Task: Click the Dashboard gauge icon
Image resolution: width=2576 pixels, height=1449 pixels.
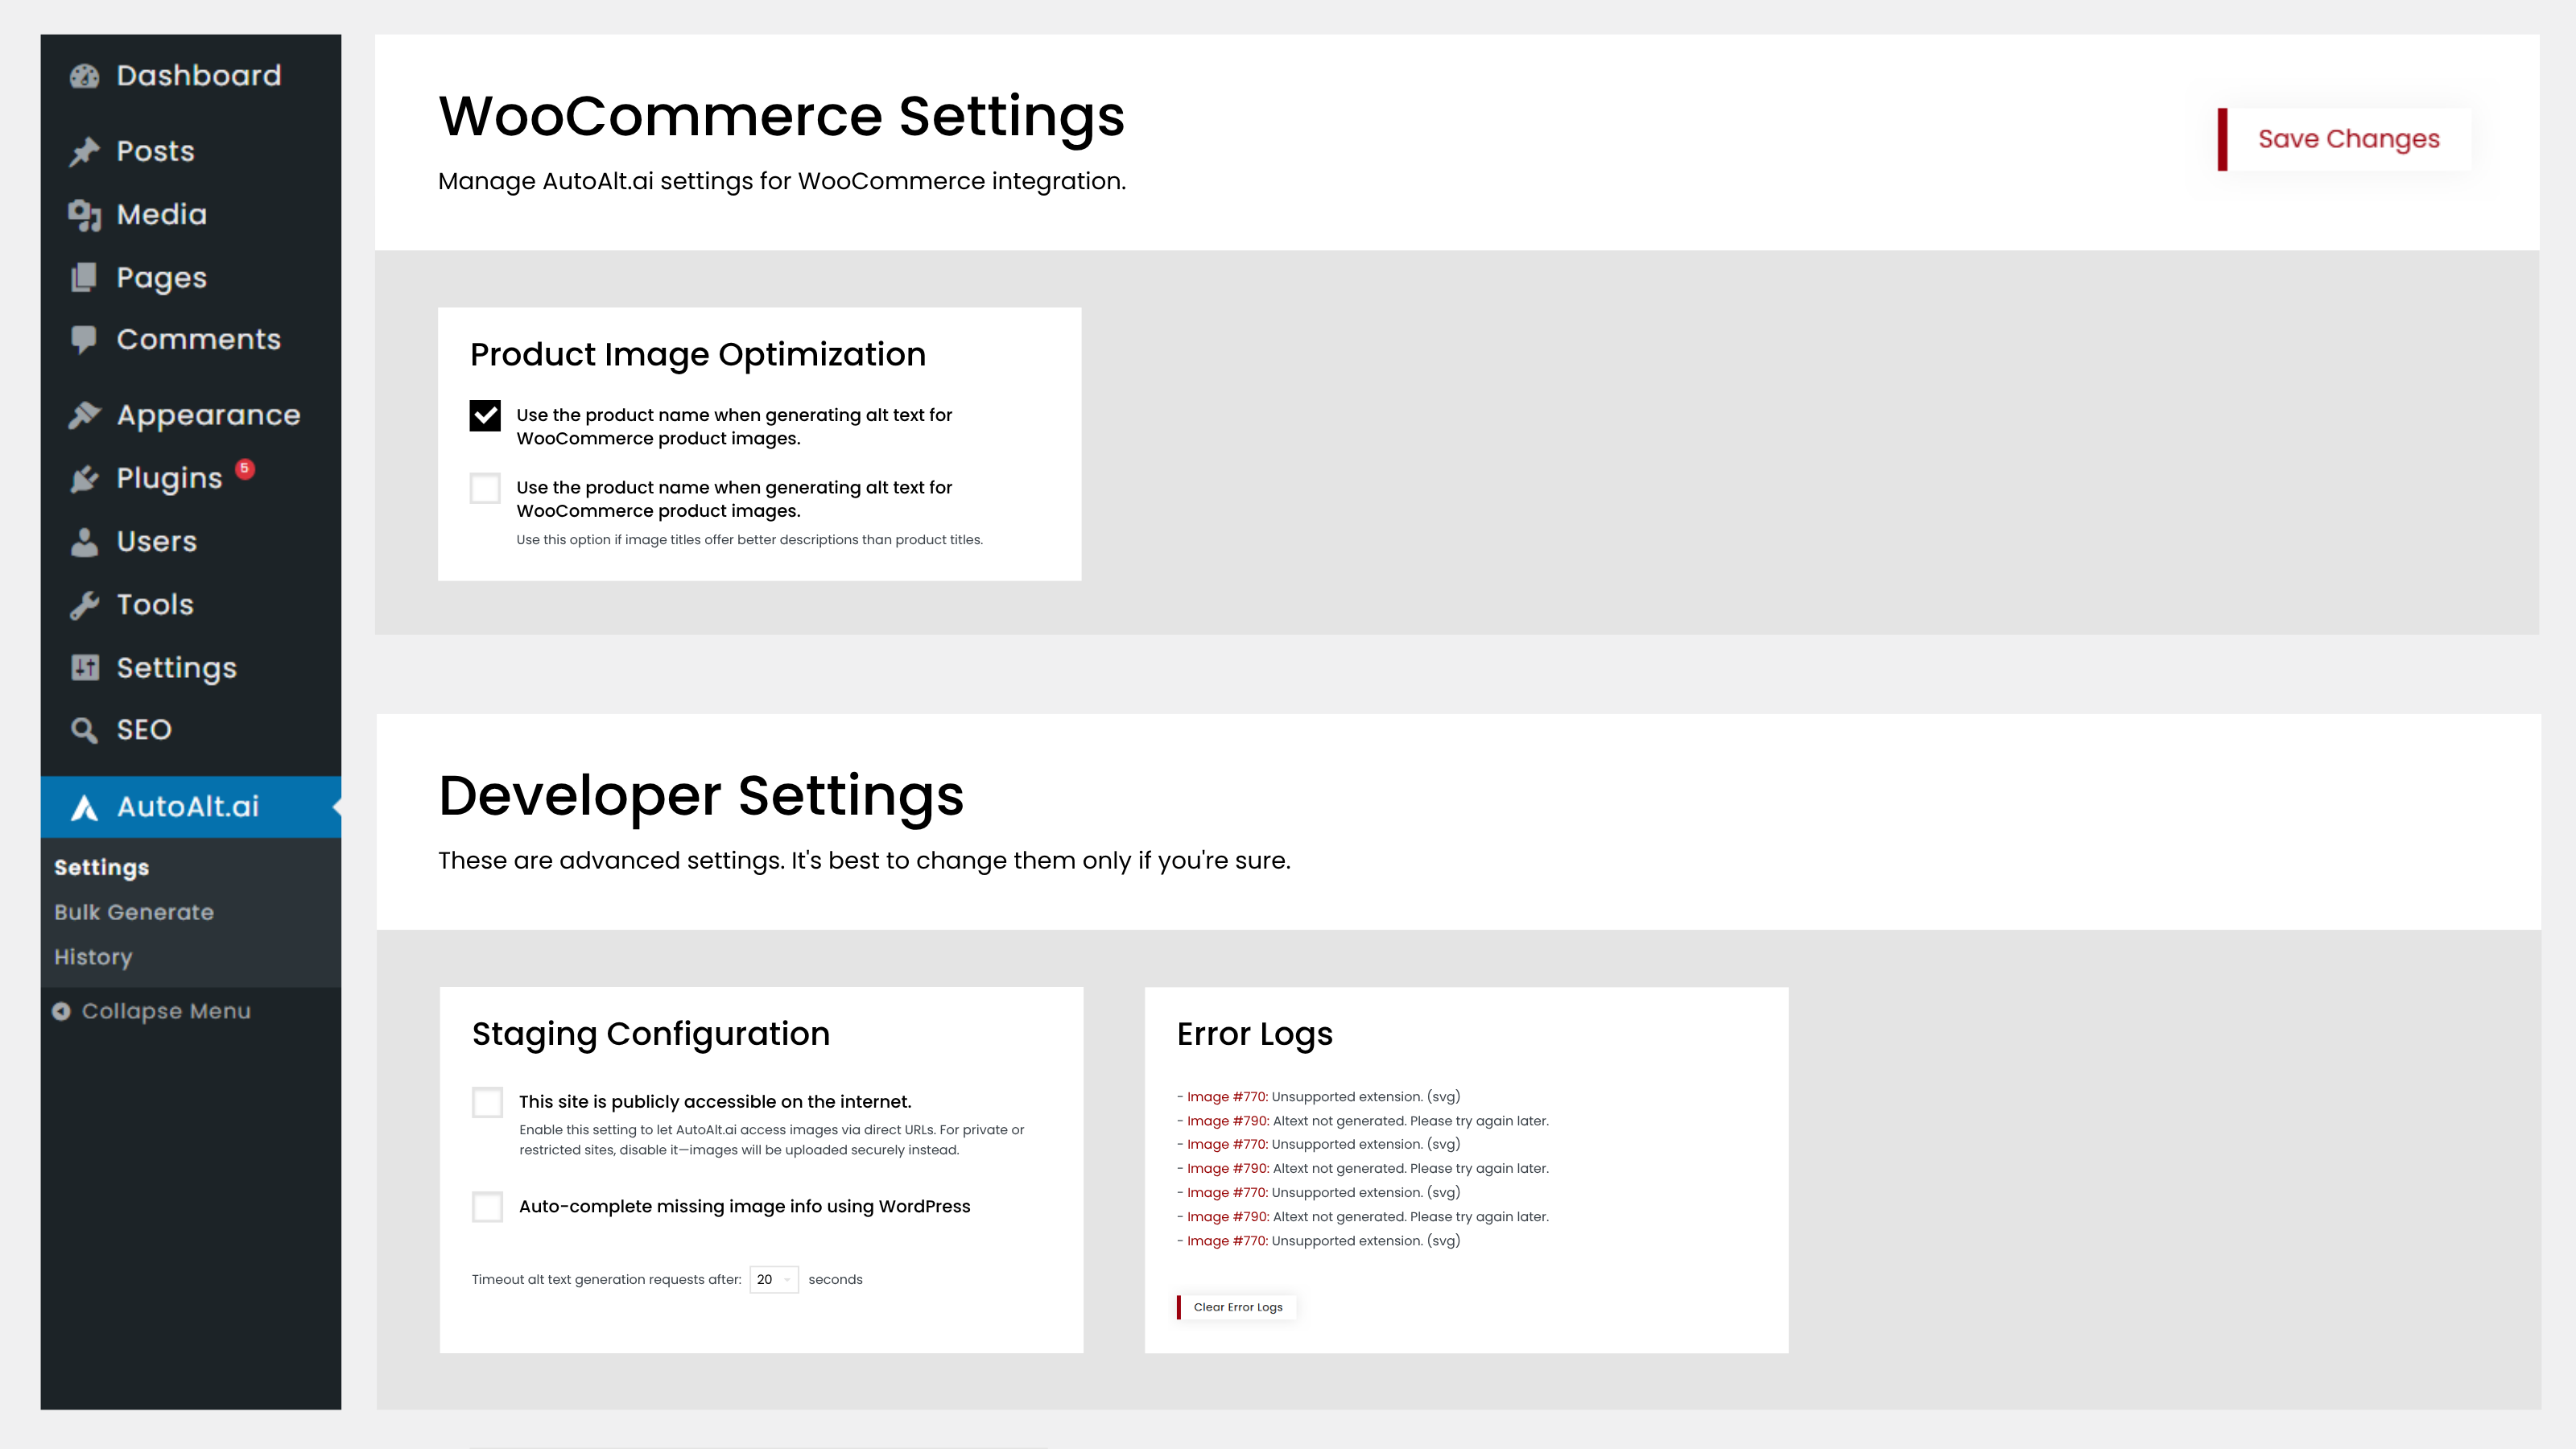Action: tap(84, 76)
